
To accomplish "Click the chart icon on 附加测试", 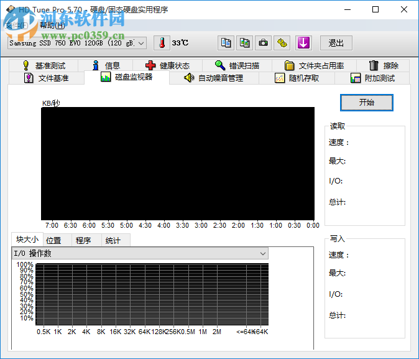I will tap(356, 78).
